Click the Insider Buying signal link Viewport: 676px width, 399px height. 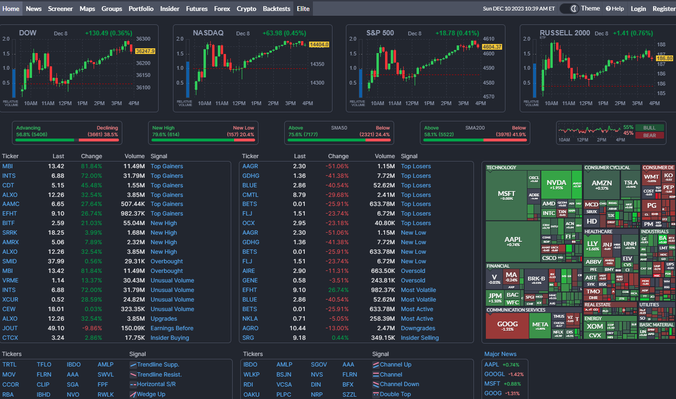click(170, 338)
